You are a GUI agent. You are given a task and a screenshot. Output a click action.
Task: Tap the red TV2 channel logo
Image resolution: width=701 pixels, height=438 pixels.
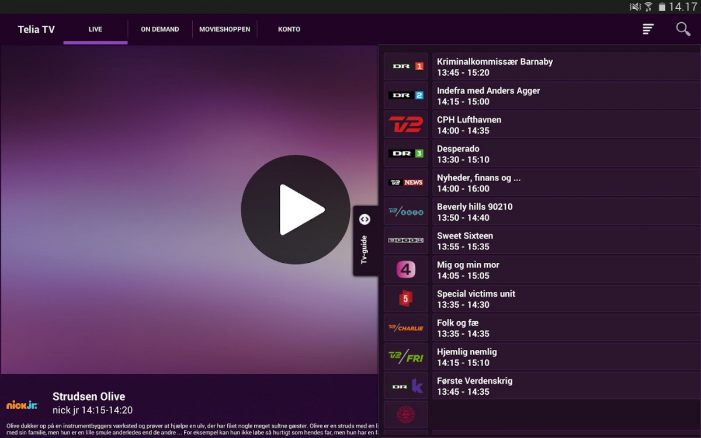point(406,124)
